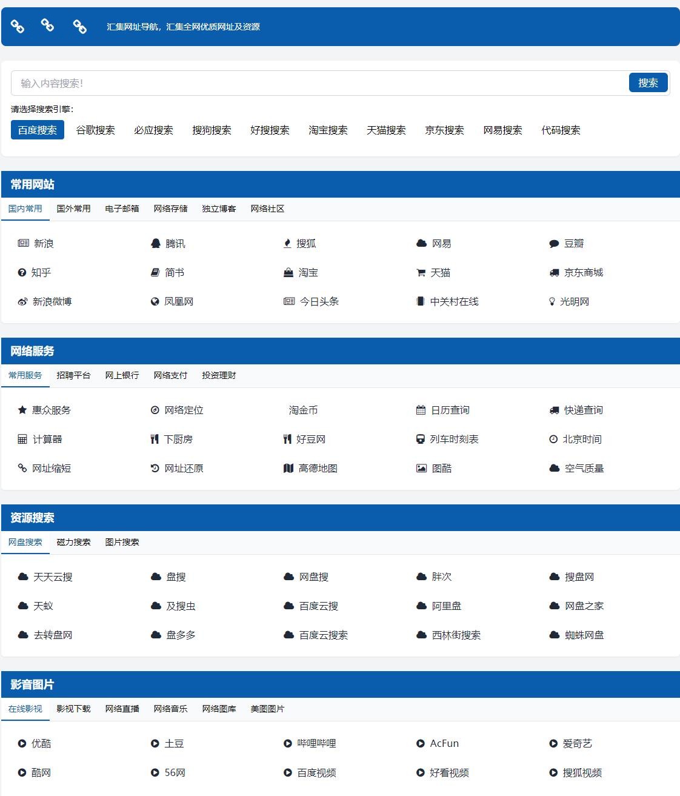Click the third chain link icon in header
The height and width of the screenshot is (796, 680).
(x=79, y=26)
